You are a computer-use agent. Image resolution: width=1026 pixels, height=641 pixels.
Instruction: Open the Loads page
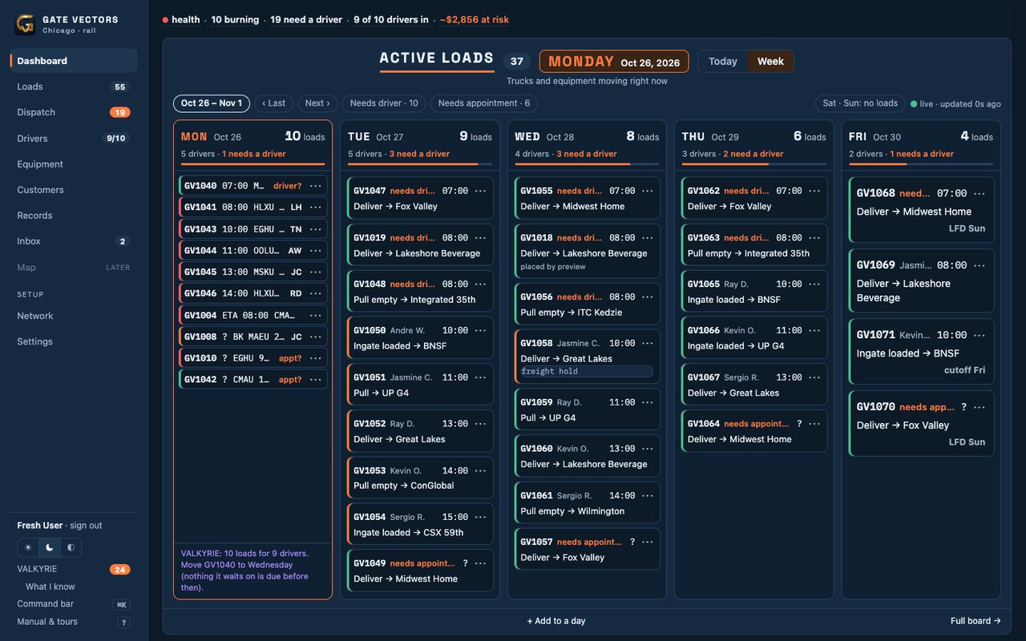pos(73,87)
